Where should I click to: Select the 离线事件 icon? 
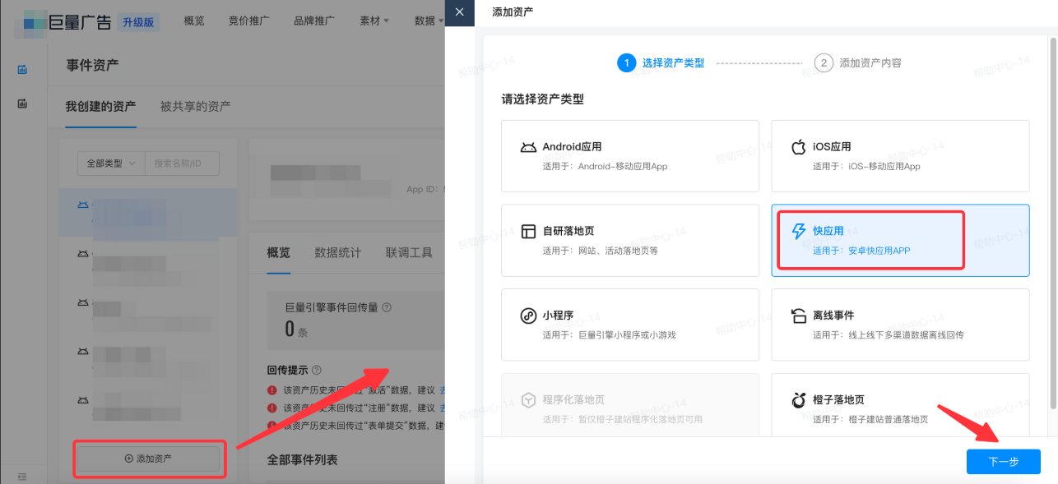(798, 316)
